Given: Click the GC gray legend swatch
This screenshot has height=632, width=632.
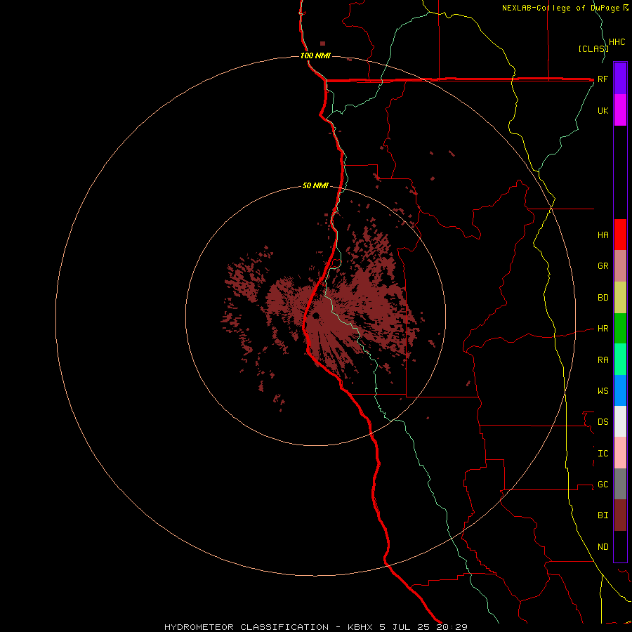Looking at the screenshot, I should 620,484.
